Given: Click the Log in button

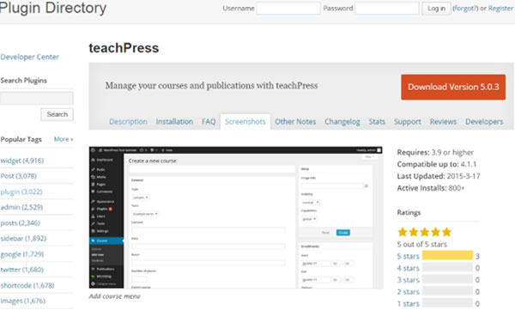Looking at the screenshot, I should coord(436,9).
